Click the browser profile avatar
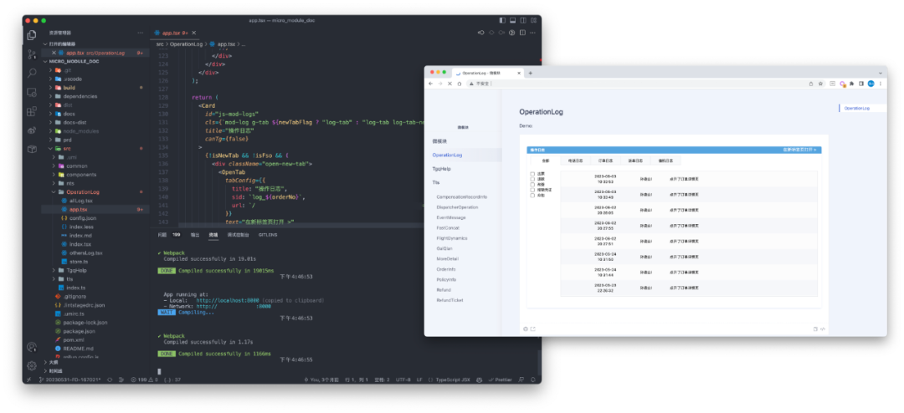The image size is (904, 413). coord(871,84)
